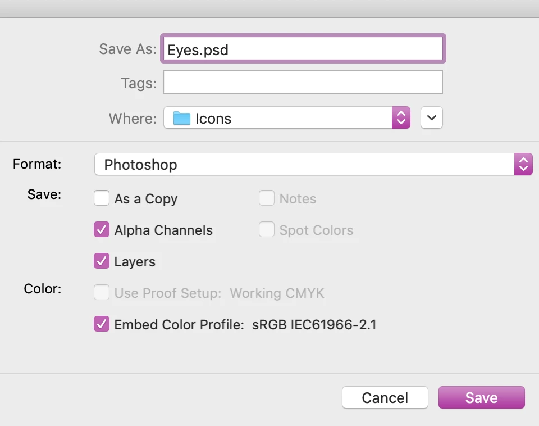Screen dimensions: 539x426
Task: Disable the Layers checkbox
Action: click(102, 261)
